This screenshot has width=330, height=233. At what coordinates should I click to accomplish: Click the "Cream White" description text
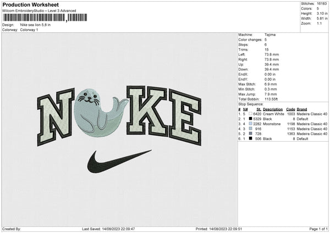pos(273,114)
